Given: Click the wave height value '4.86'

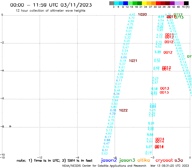Looking at the screenshot, I should pyautogui.click(x=129, y=28).
